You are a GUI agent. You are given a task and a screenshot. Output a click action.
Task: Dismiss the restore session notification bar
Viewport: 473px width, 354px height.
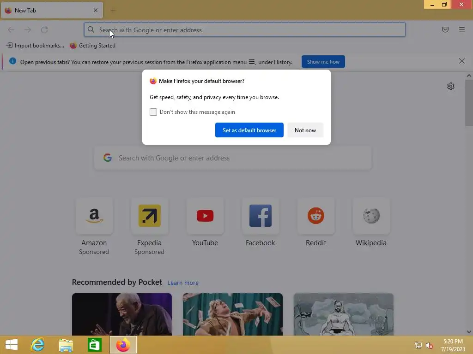[461, 61]
